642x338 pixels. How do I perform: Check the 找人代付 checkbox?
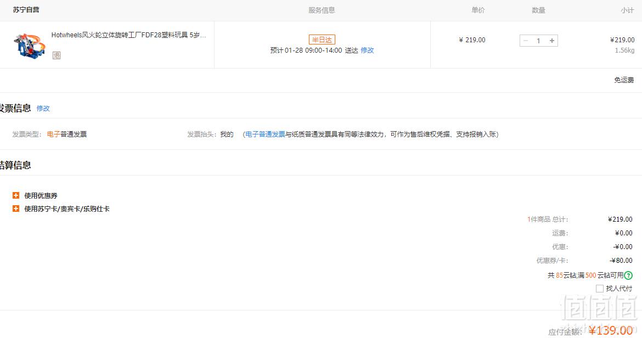599,289
